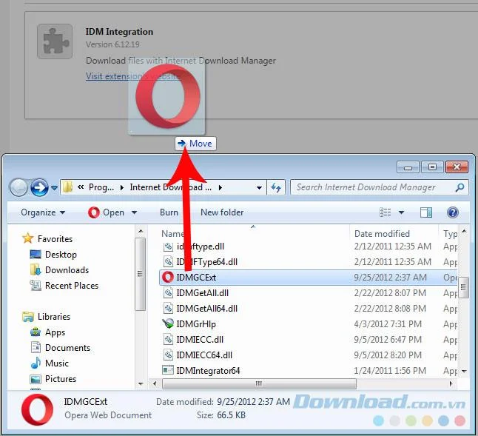Click New folder in the toolbar

(222, 212)
